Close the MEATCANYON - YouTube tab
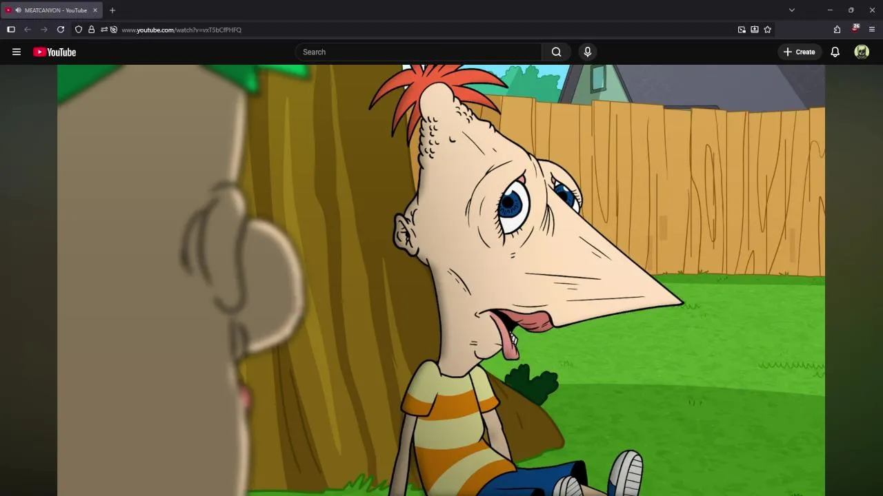Viewport: 883px width, 496px height. (95, 10)
